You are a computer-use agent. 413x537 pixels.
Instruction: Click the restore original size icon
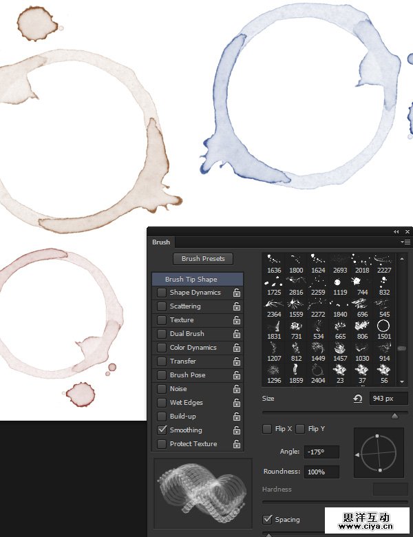coord(358,399)
